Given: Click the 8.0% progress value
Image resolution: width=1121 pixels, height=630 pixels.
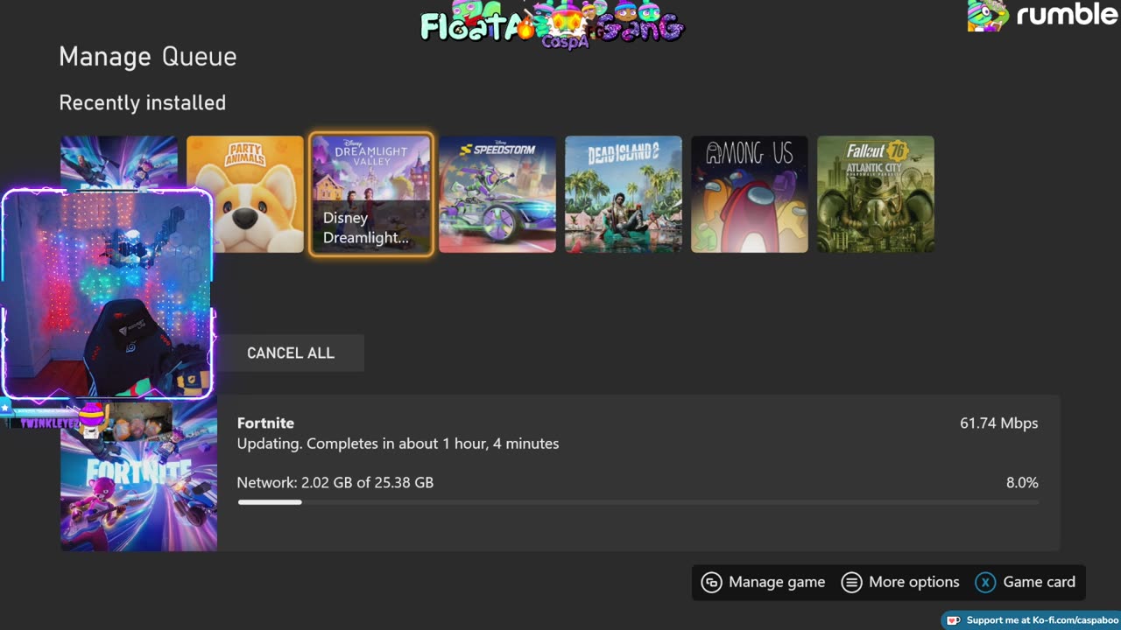Looking at the screenshot, I should coord(1022,482).
